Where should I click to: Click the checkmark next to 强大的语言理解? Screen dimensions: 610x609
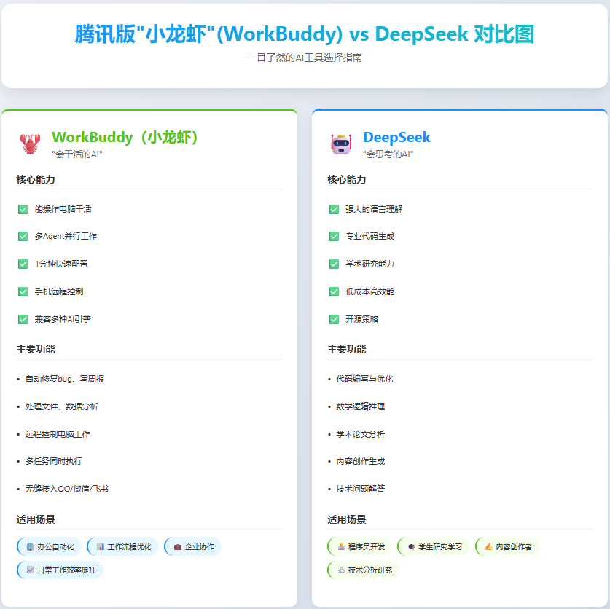coord(334,209)
